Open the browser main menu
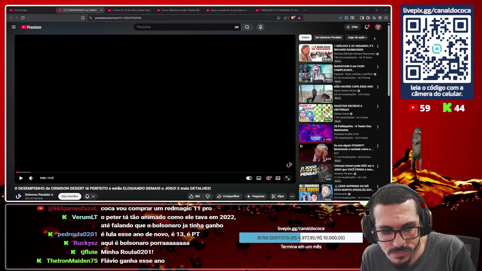Screen dimensions: 482x271 [x=386, y=18]
